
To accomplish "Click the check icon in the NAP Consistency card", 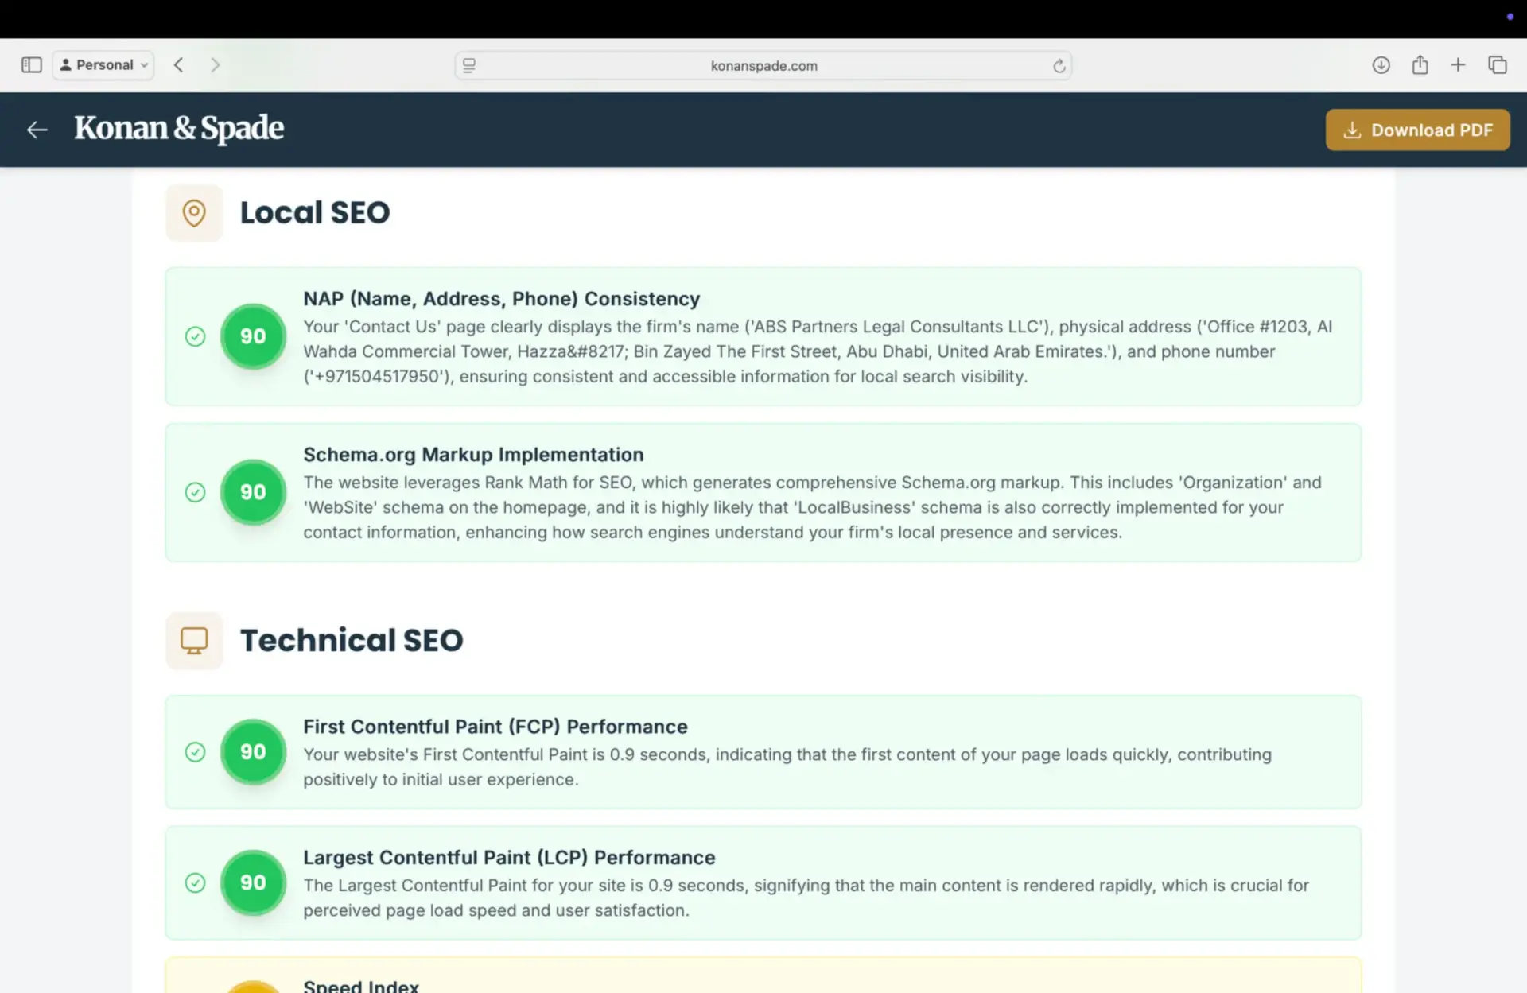I will (x=195, y=336).
